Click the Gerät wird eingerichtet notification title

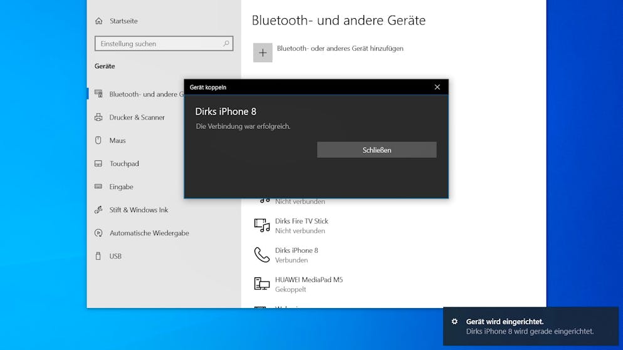[505, 321]
